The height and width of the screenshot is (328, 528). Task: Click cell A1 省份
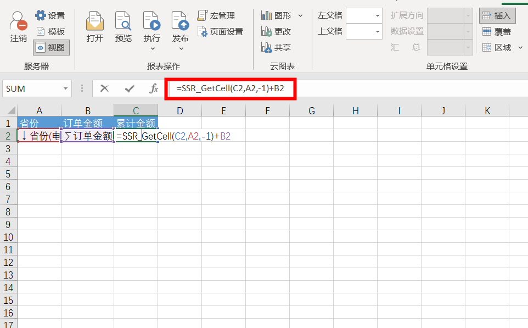[39, 123]
